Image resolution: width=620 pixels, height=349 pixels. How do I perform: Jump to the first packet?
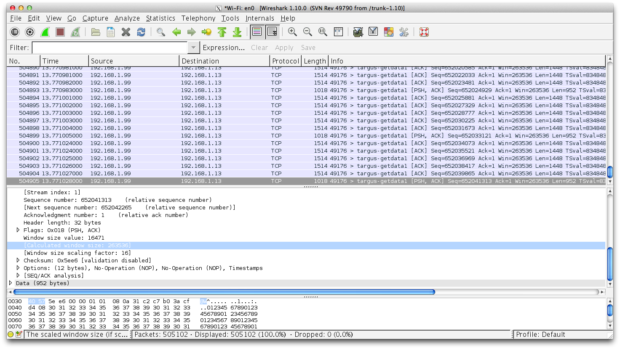222,32
